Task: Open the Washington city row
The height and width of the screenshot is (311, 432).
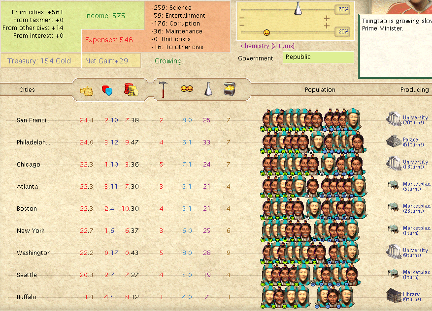Action: pyautogui.click(x=33, y=253)
